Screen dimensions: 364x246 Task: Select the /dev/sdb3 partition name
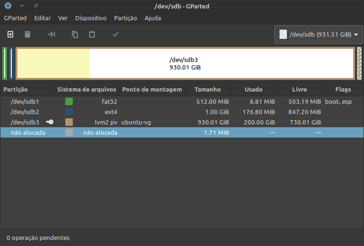25,122
